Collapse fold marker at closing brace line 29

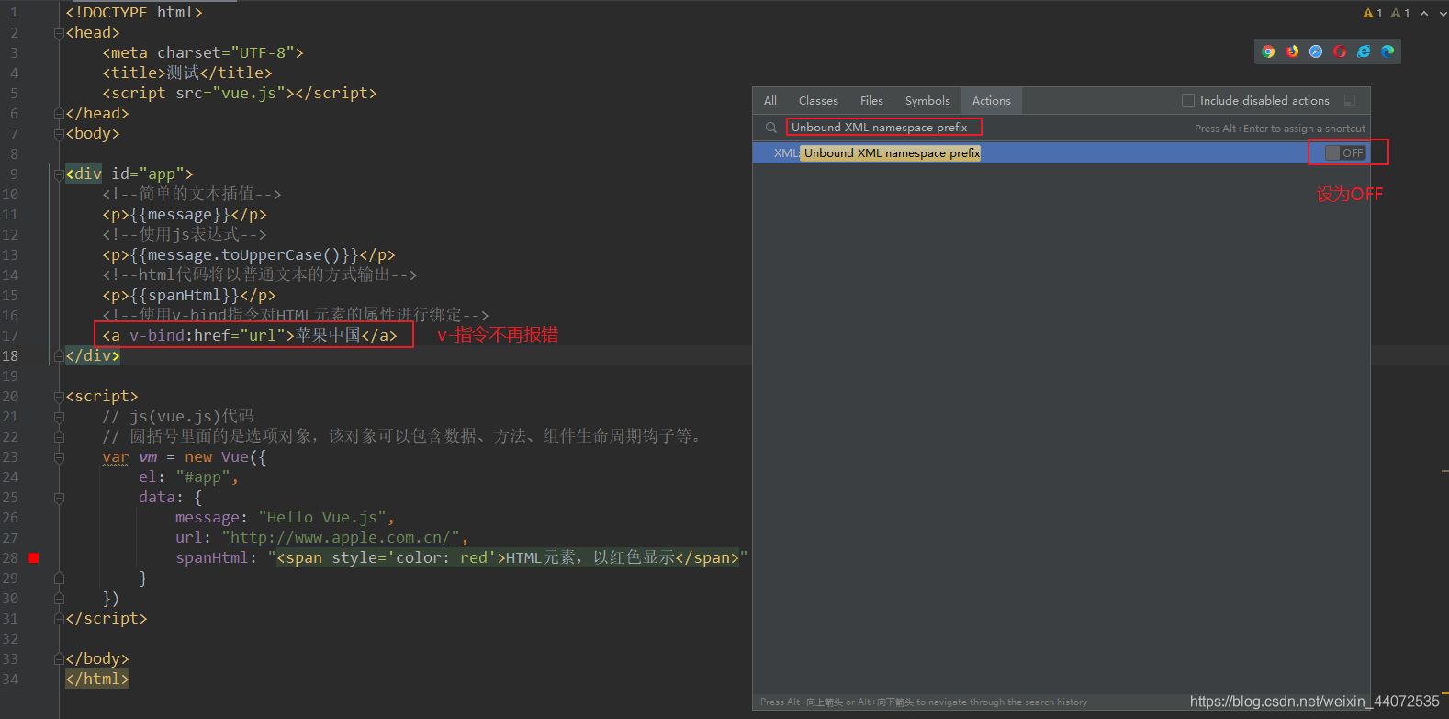pos(59,579)
